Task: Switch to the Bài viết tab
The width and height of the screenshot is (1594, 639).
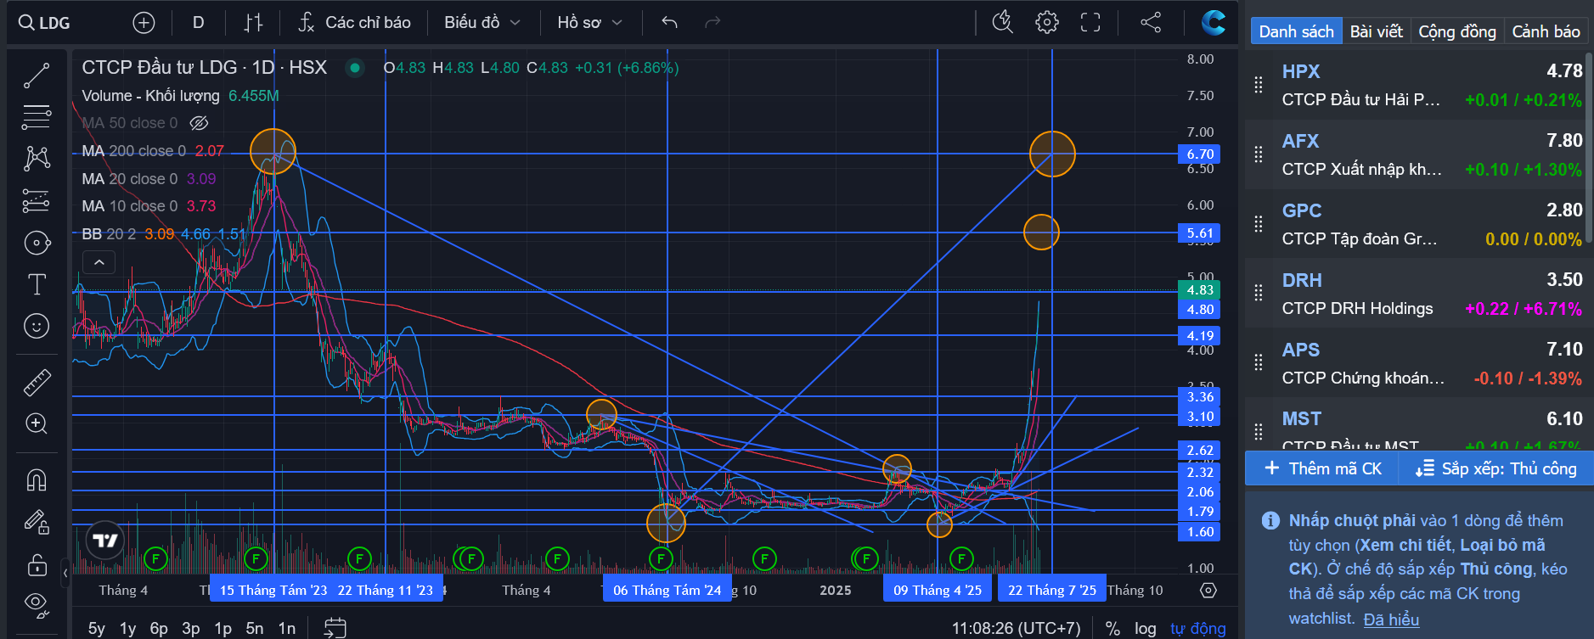Action: [x=1376, y=31]
